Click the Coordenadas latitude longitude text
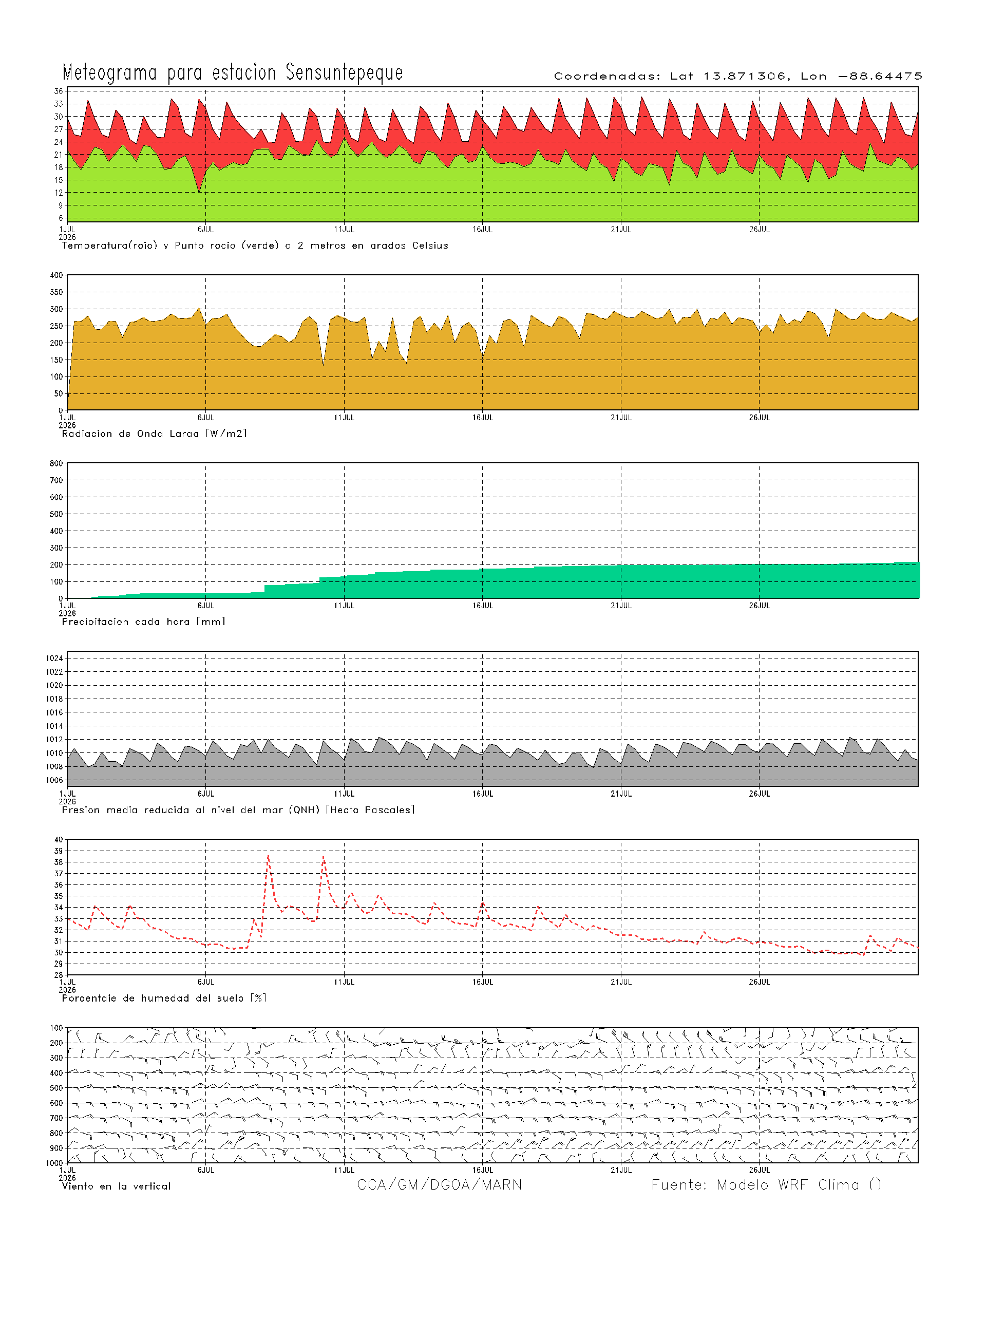 [x=738, y=76]
